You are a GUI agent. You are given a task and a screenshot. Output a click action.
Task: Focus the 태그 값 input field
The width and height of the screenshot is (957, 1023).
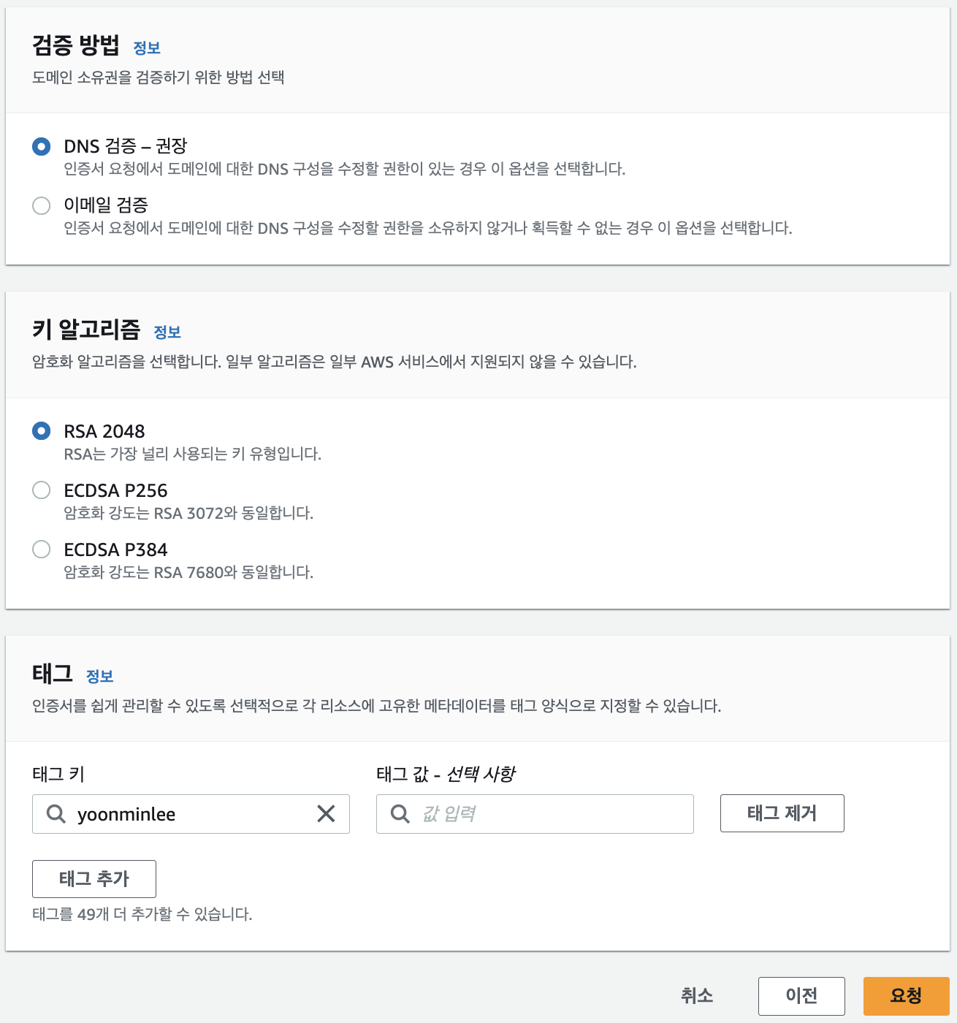pos(535,814)
